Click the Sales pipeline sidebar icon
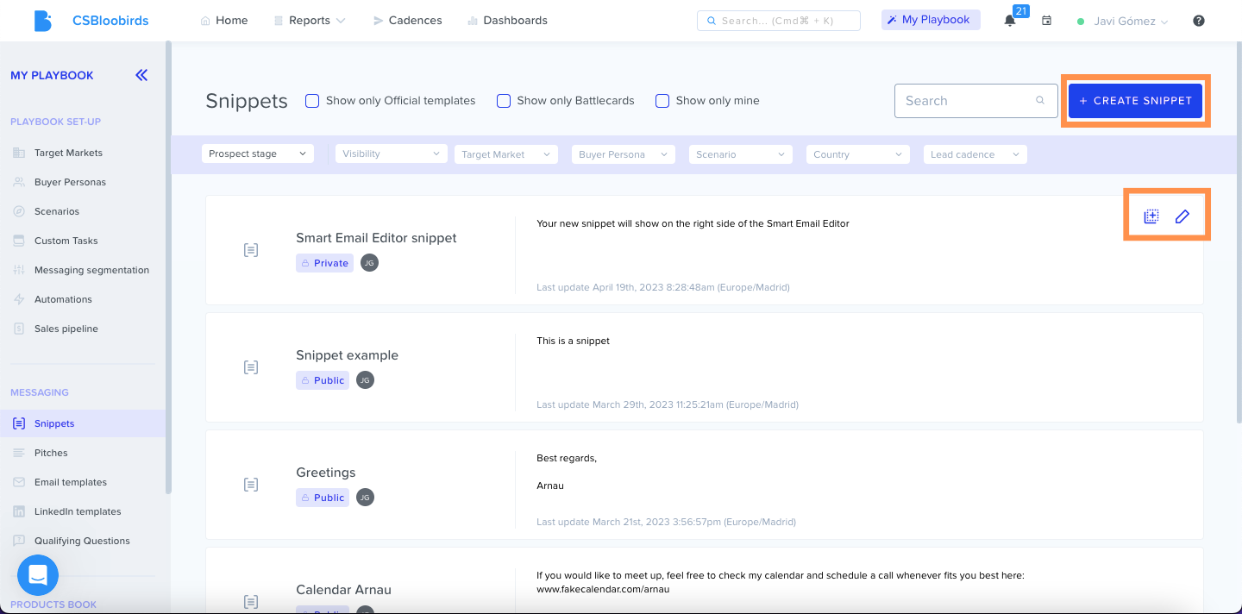This screenshot has height=614, width=1242. coord(19,329)
